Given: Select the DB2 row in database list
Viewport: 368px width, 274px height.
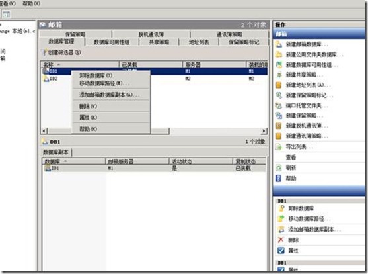Looking at the screenshot, I should point(155,79).
